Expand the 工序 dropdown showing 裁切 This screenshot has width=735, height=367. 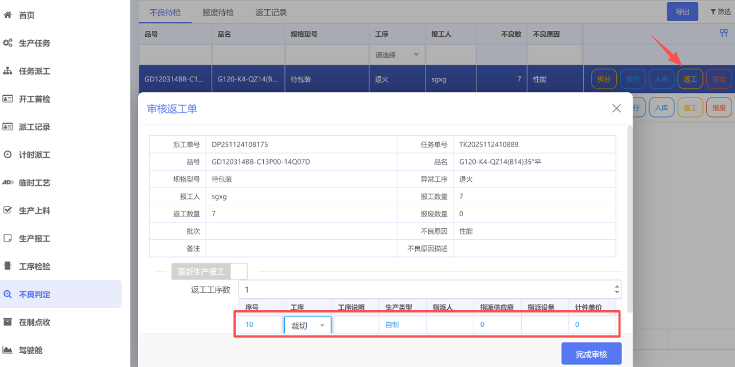308,325
